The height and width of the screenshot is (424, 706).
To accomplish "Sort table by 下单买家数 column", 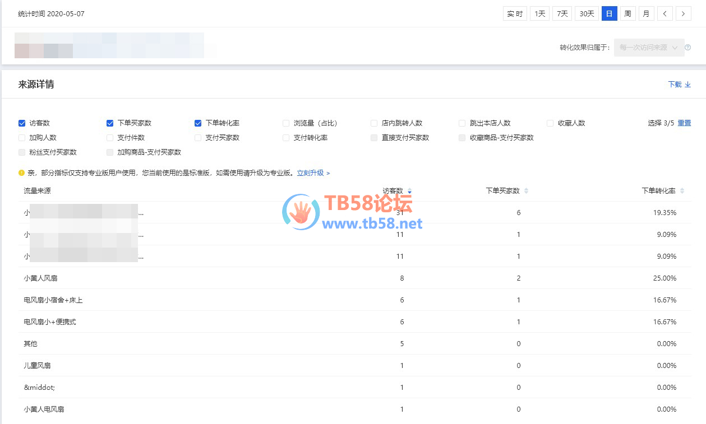I will click(x=525, y=191).
